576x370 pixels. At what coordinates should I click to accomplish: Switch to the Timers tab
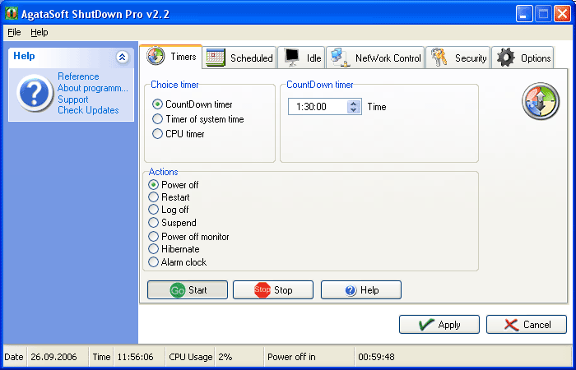pos(171,57)
